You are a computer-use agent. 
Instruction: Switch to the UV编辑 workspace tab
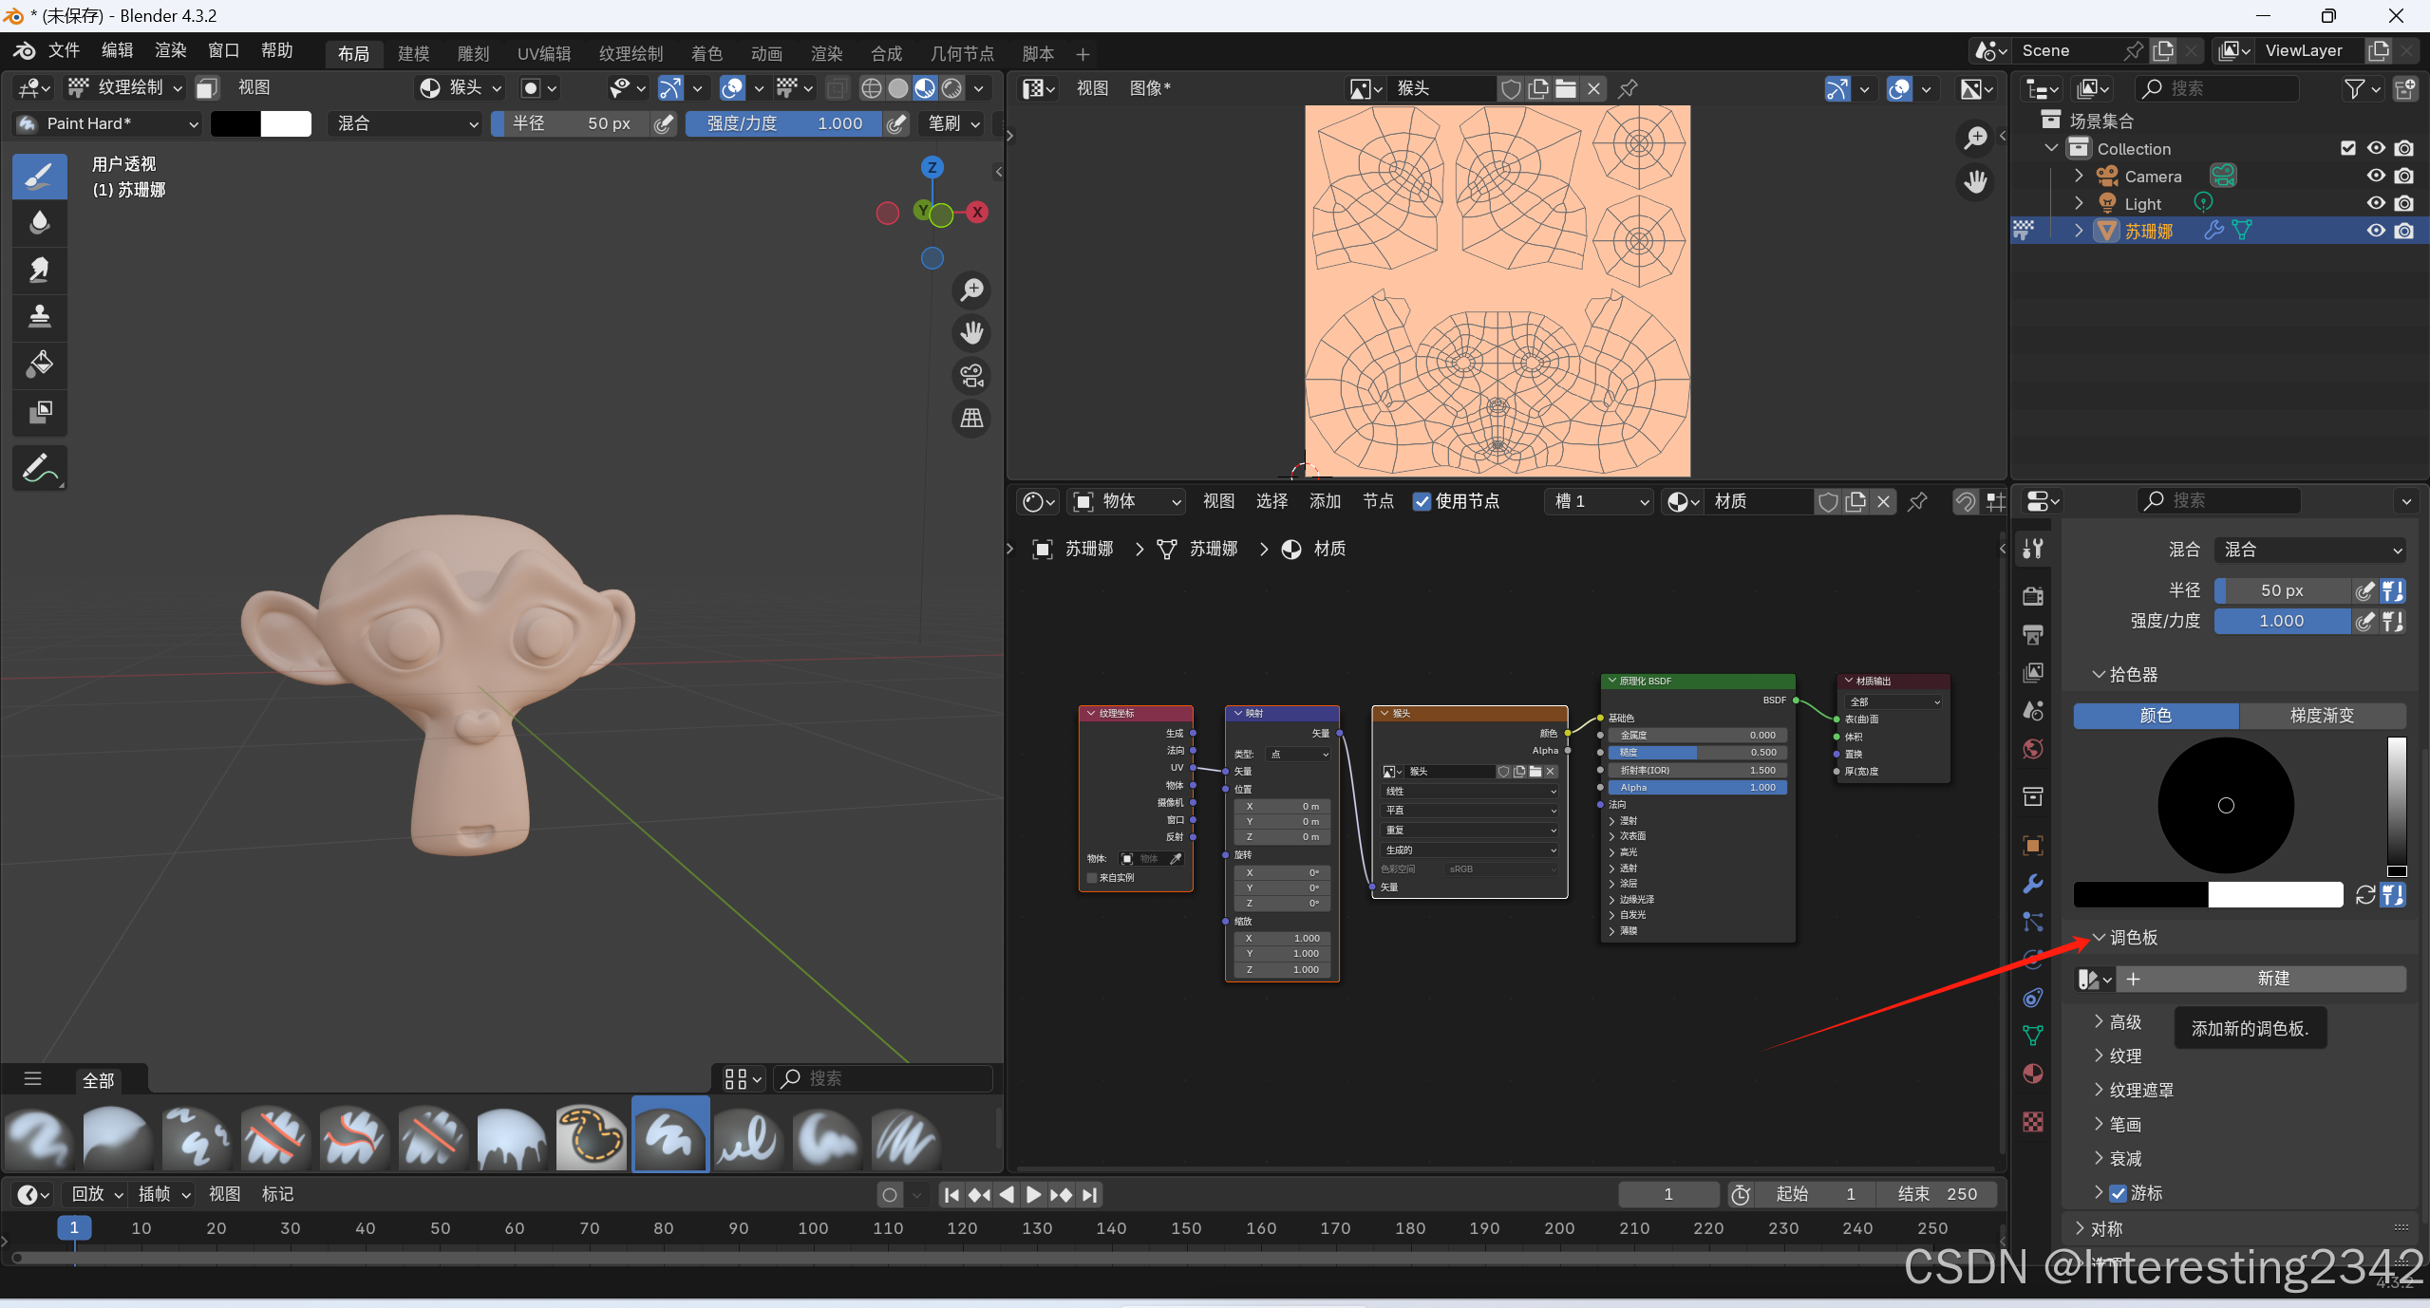543,54
